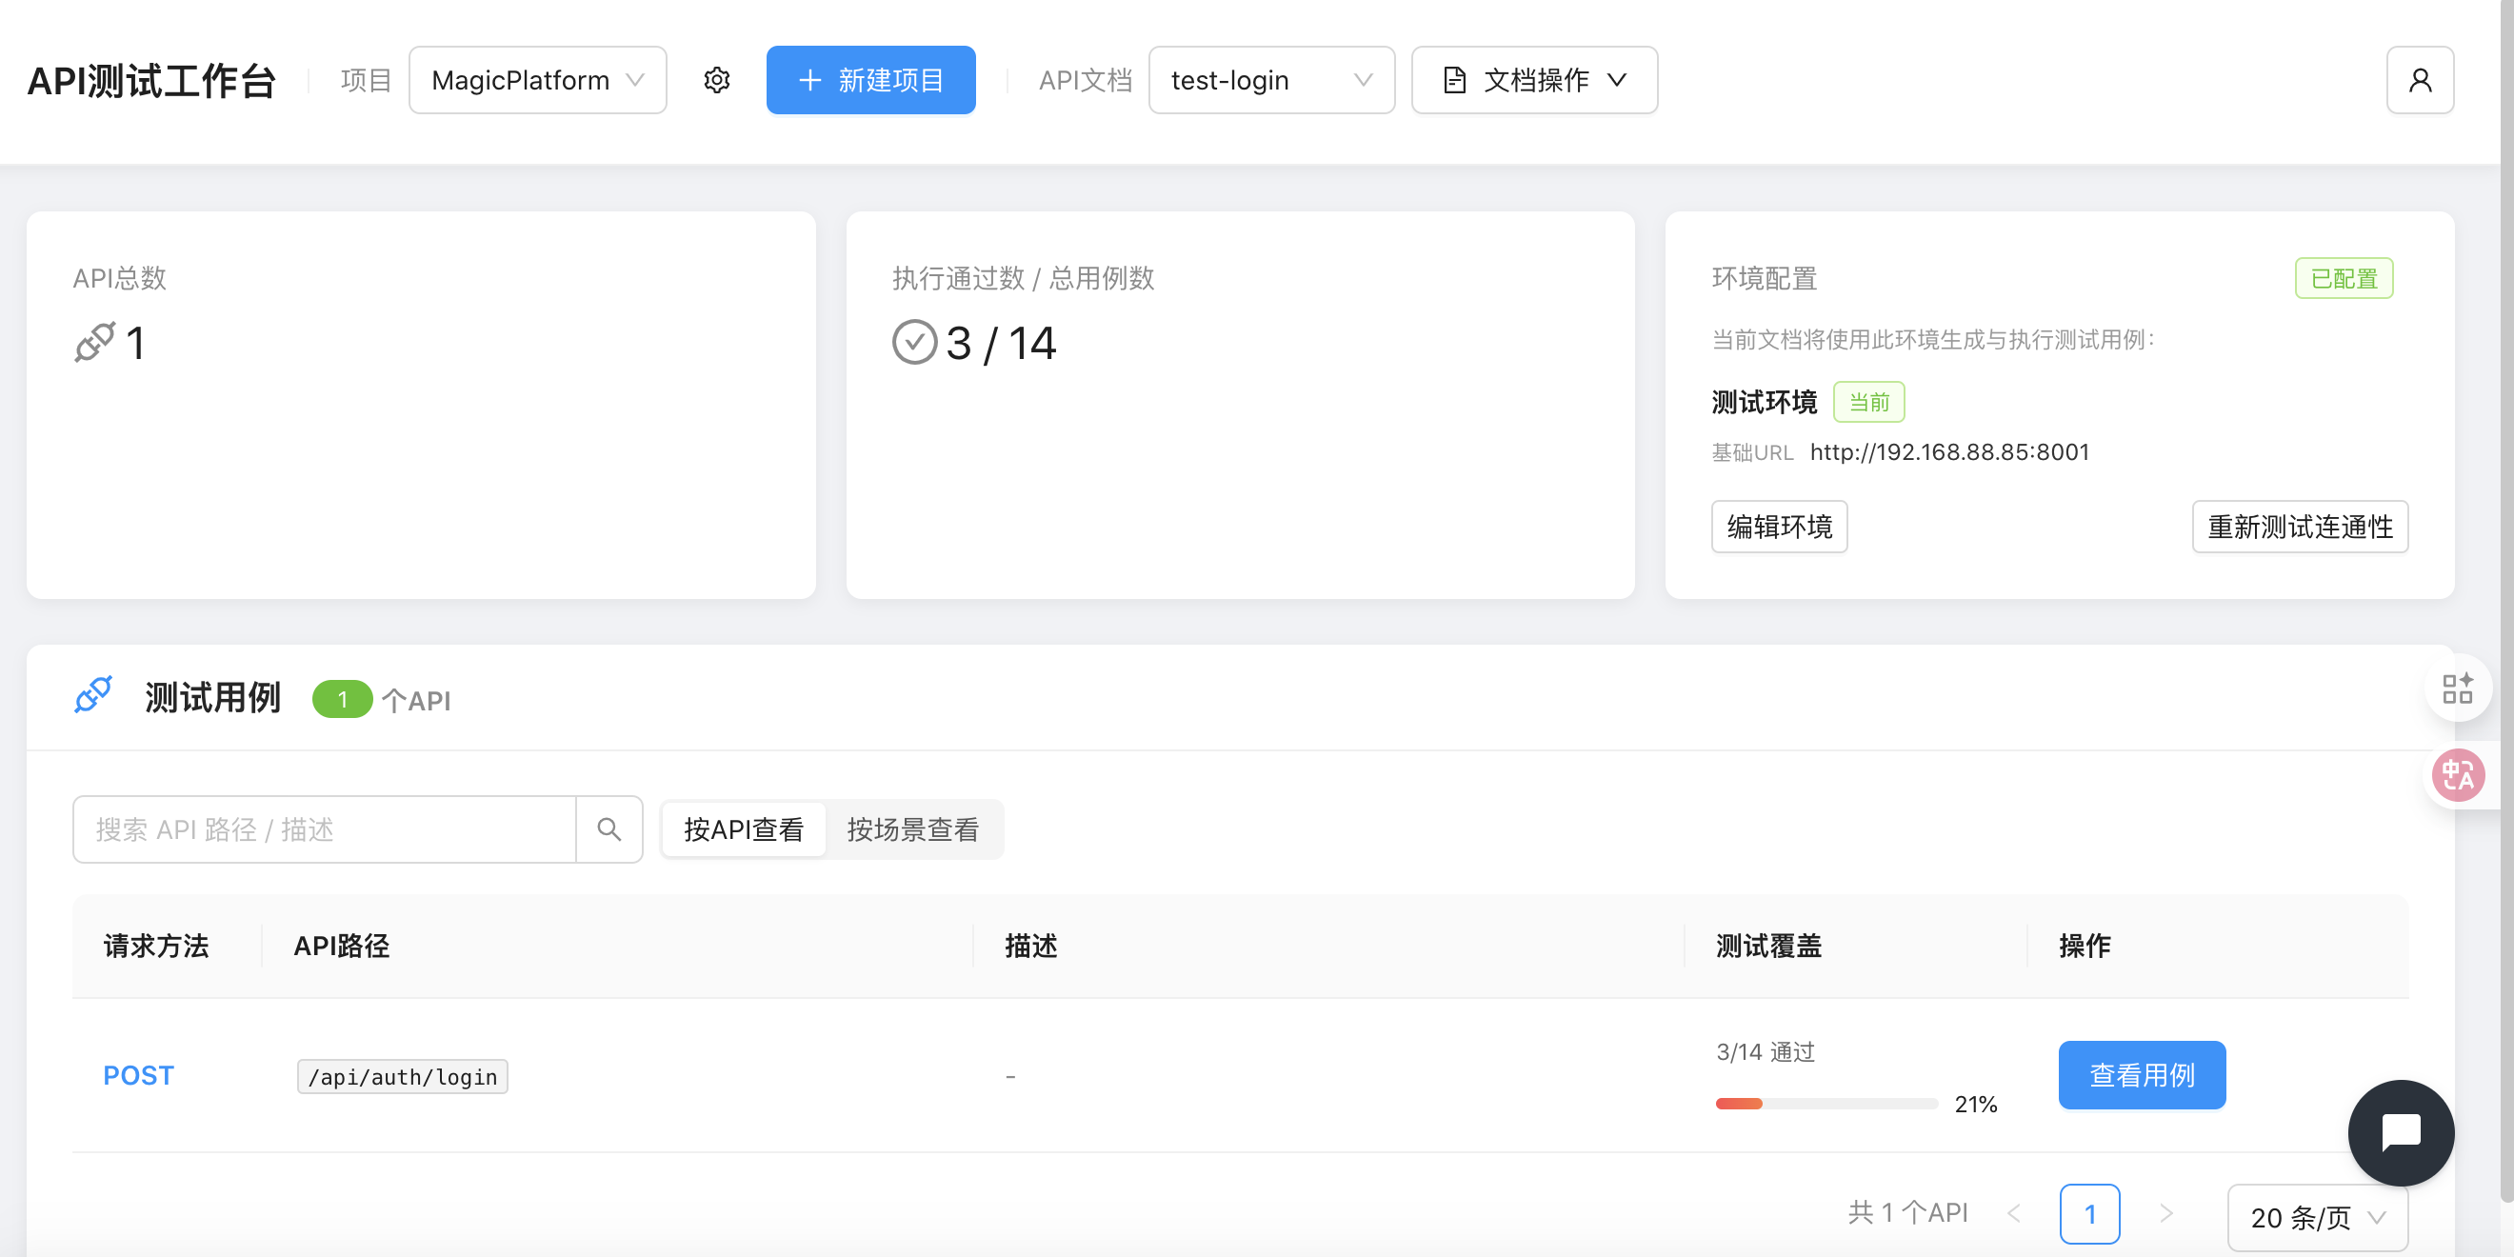Viewport: 2514px width, 1257px height.
Task: Open project settings gear icon
Action: 716,80
